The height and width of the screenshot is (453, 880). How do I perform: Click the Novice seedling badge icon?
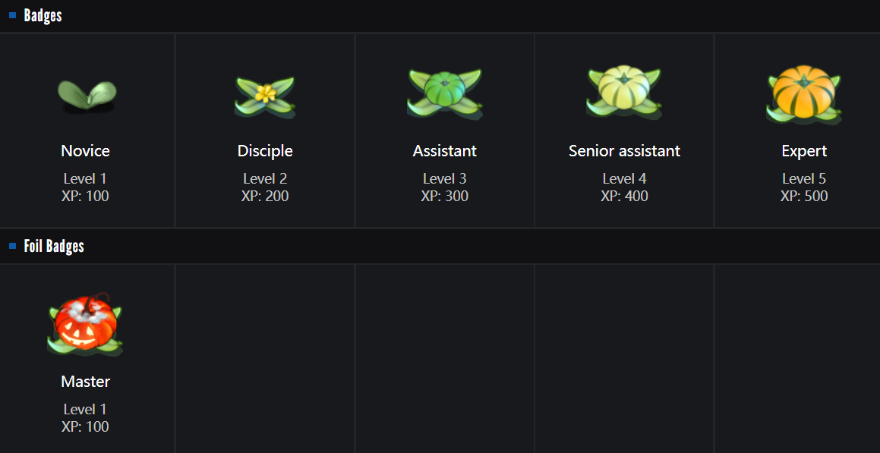click(x=86, y=95)
